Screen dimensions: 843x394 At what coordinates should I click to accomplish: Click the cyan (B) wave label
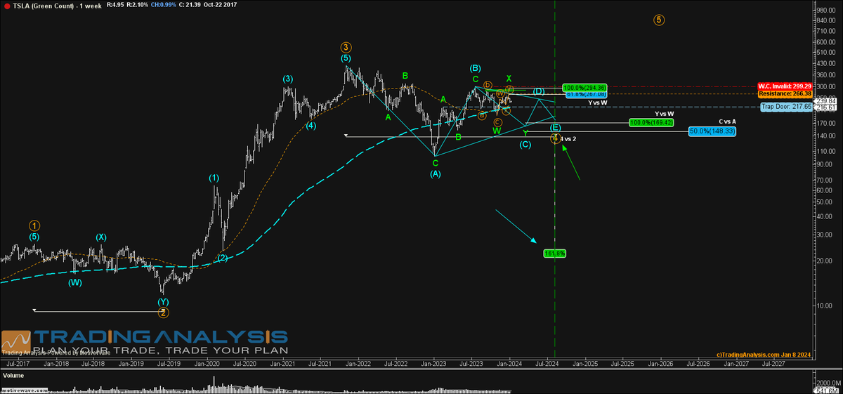476,68
